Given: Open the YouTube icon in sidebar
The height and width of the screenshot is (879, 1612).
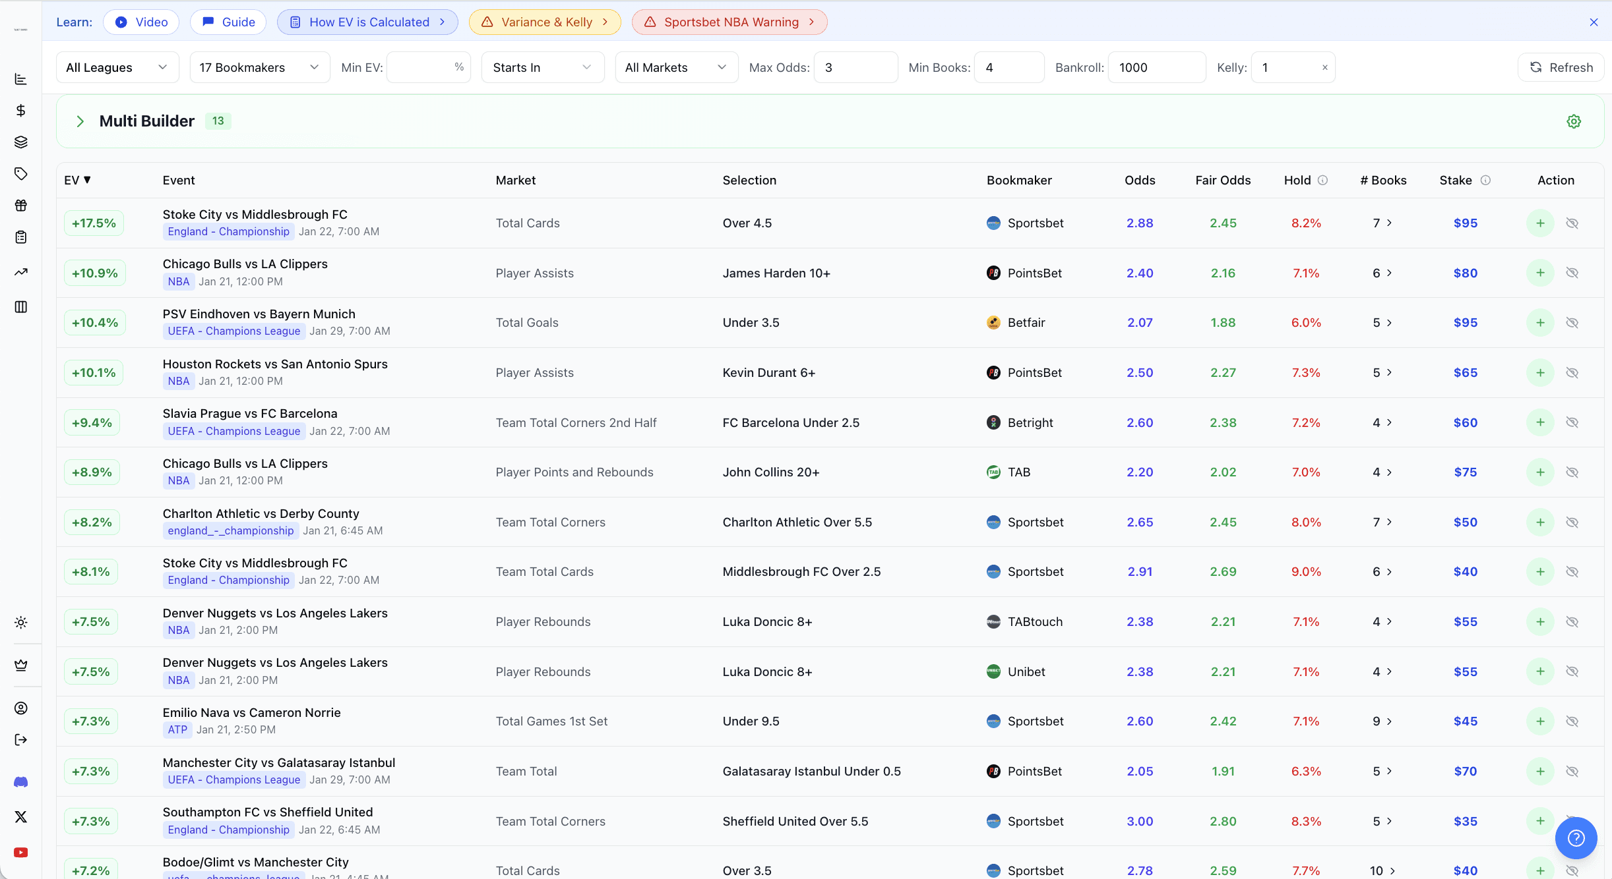Looking at the screenshot, I should pyautogui.click(x=21, y=853).
